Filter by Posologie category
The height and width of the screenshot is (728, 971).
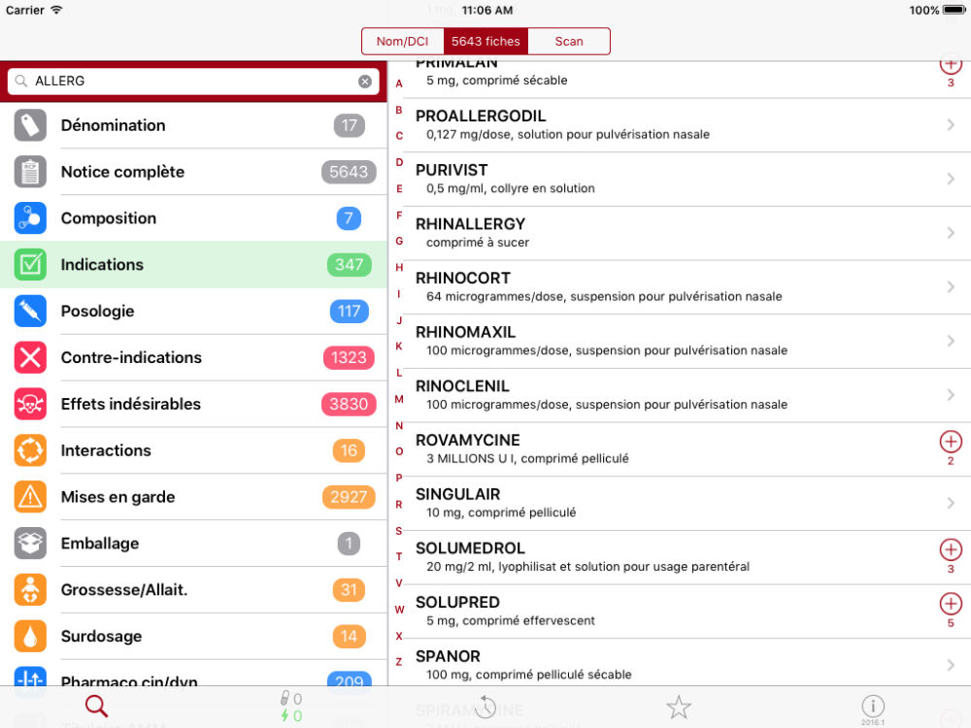[193, 311]
